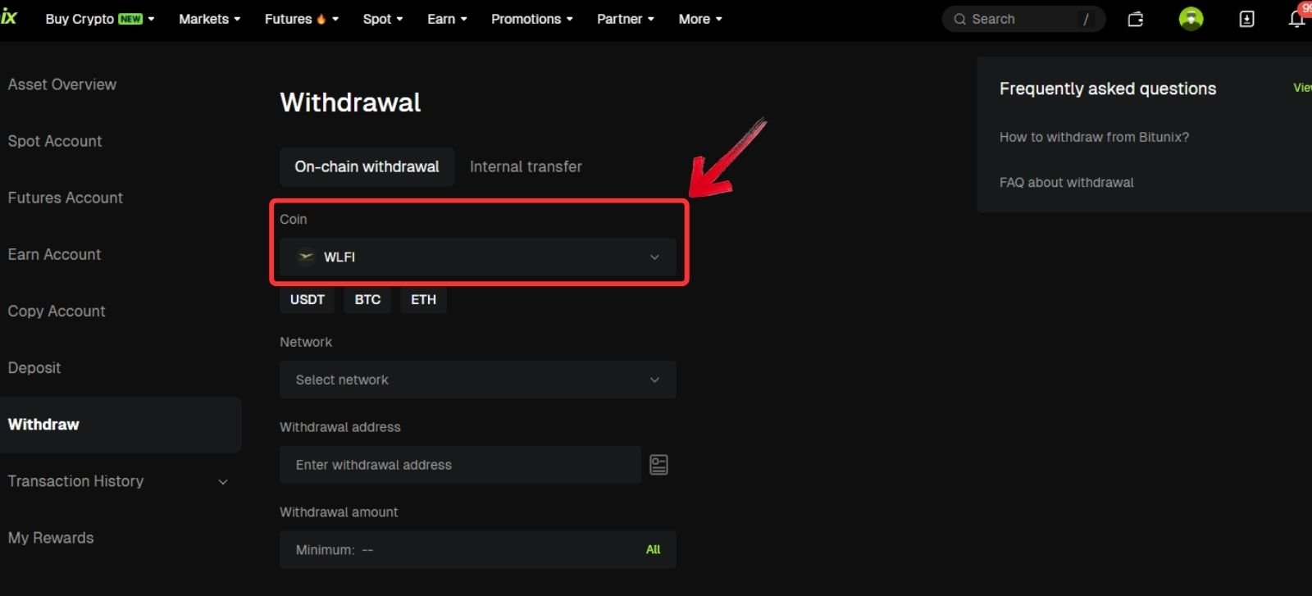Switch to Internal transfer tab

coord(526,166)
